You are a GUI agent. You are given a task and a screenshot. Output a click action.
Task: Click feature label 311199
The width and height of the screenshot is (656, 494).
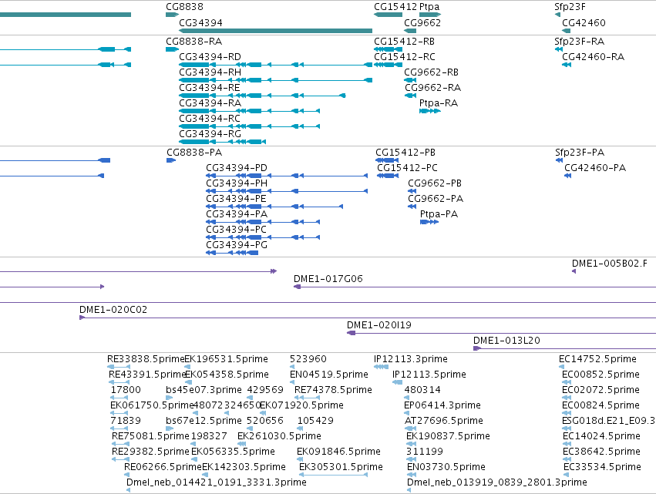tap(424, 452)
